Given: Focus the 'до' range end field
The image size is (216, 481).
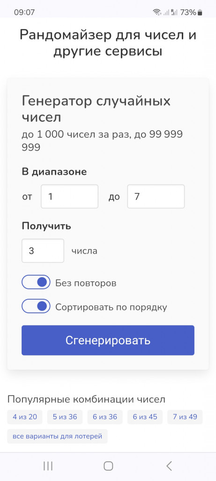Looking at the screenshot, I should click(156, 197).
